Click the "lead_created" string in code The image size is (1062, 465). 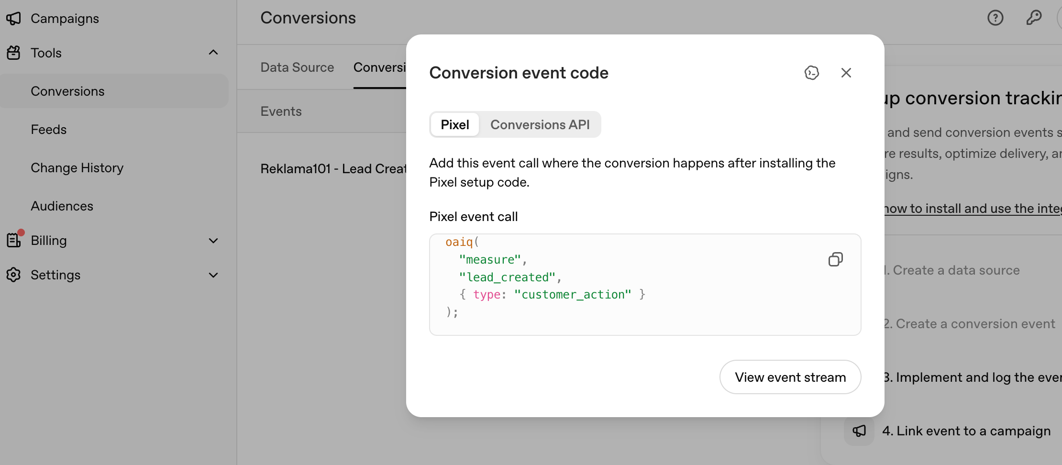click(507, 277)
